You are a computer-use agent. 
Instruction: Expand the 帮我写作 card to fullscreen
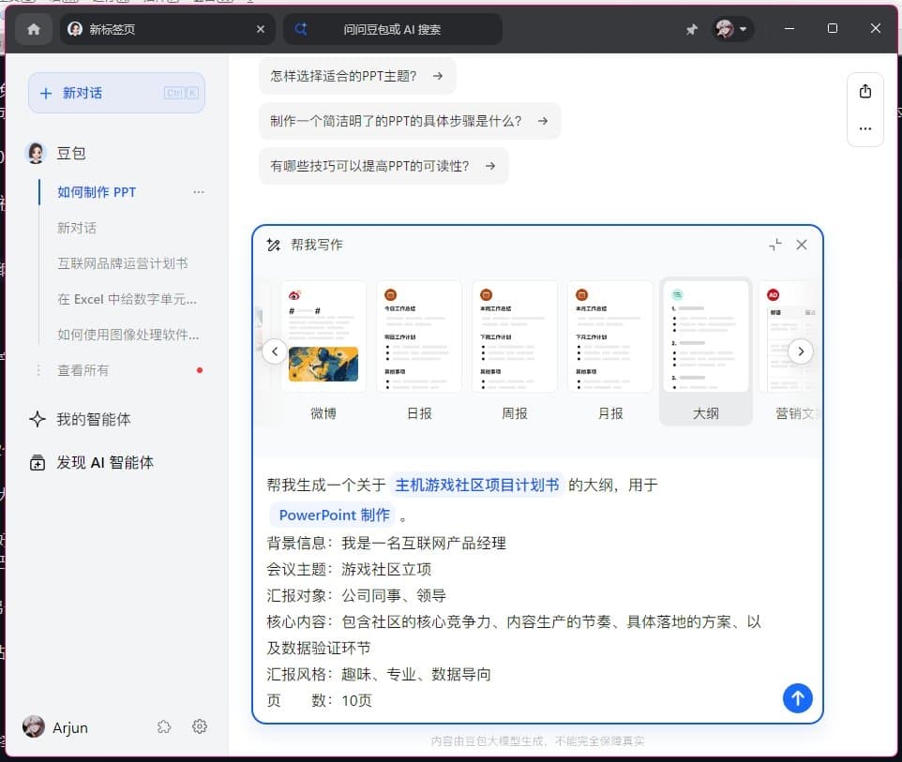tap(774, 244)
